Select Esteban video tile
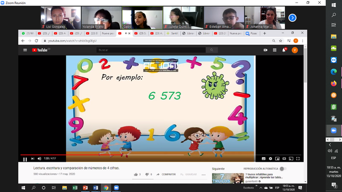The width and height of the screenshot is (342, 192). (x=224, y=18)
